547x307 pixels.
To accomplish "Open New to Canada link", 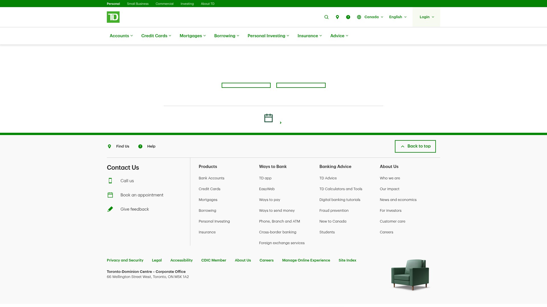I will click(333, 221).
